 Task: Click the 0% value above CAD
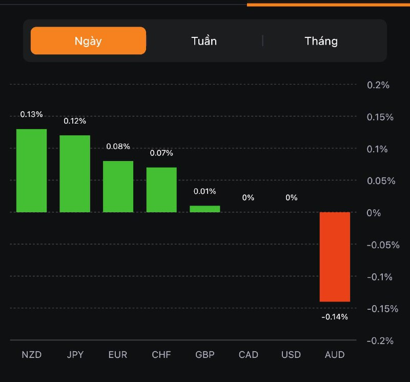coord(248,197)
